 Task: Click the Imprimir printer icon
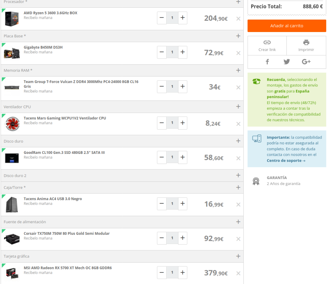[x=306, y=43]
